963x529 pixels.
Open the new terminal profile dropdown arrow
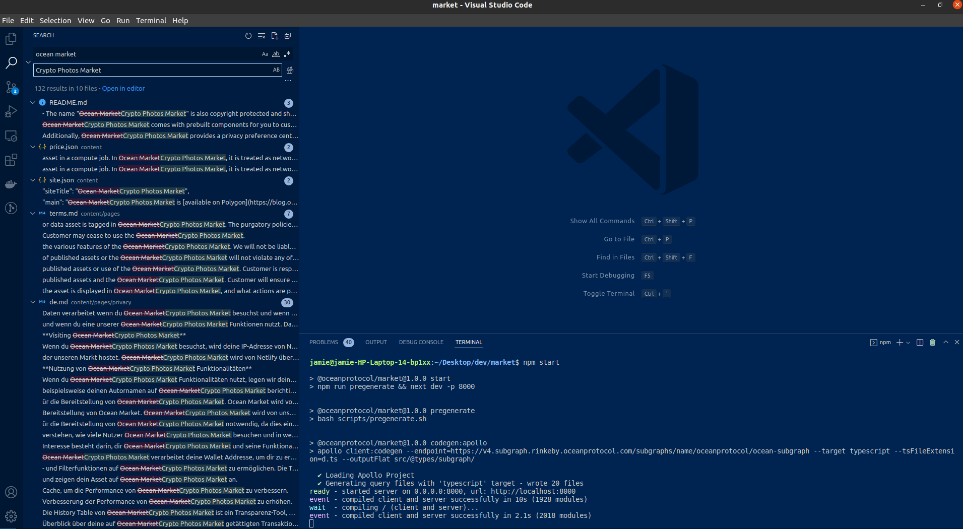click(x=908, y=343)
